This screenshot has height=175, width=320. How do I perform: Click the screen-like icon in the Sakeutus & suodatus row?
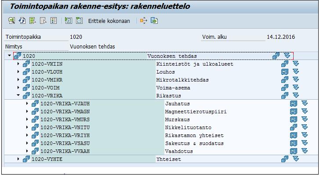pyautogui.click(x=294, y=143)
